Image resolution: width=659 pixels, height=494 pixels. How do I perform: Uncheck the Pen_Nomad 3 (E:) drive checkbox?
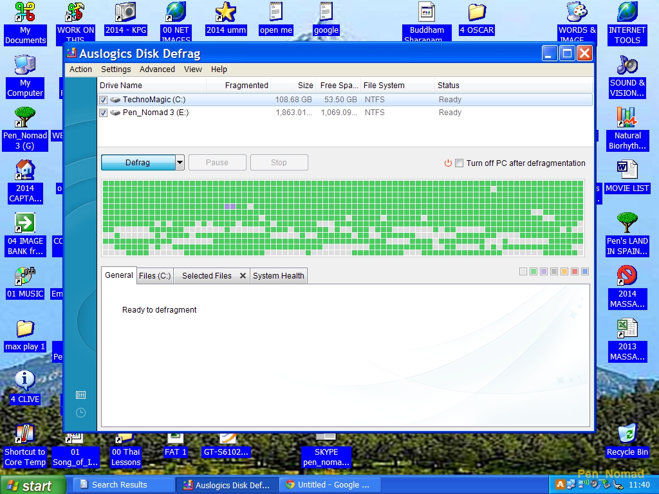pyautogui.click(x=104, y=113)
